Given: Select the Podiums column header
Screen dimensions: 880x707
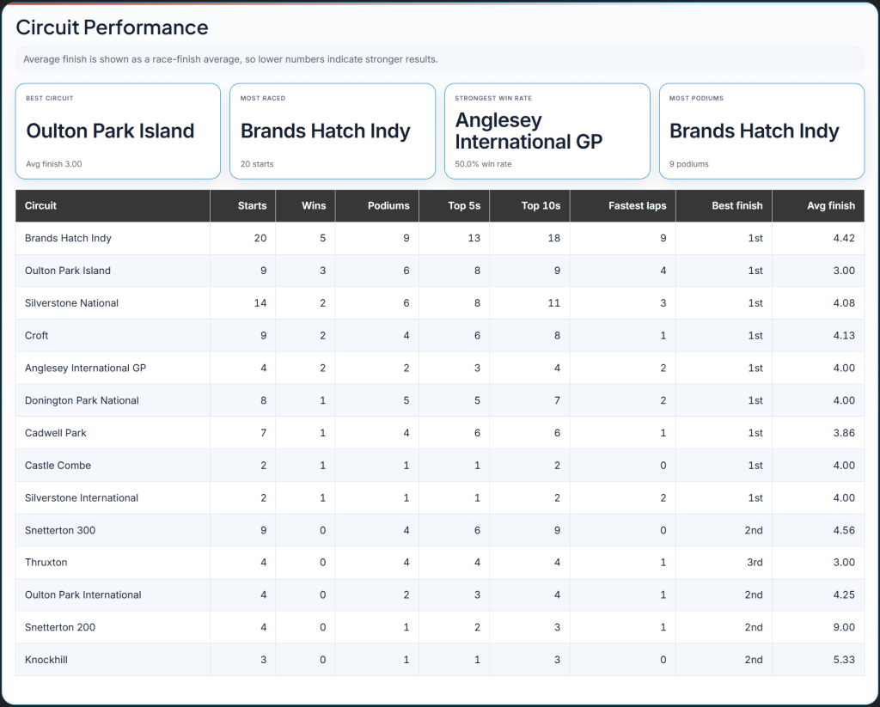Looking at the screenshot, I should coord(388,206).
